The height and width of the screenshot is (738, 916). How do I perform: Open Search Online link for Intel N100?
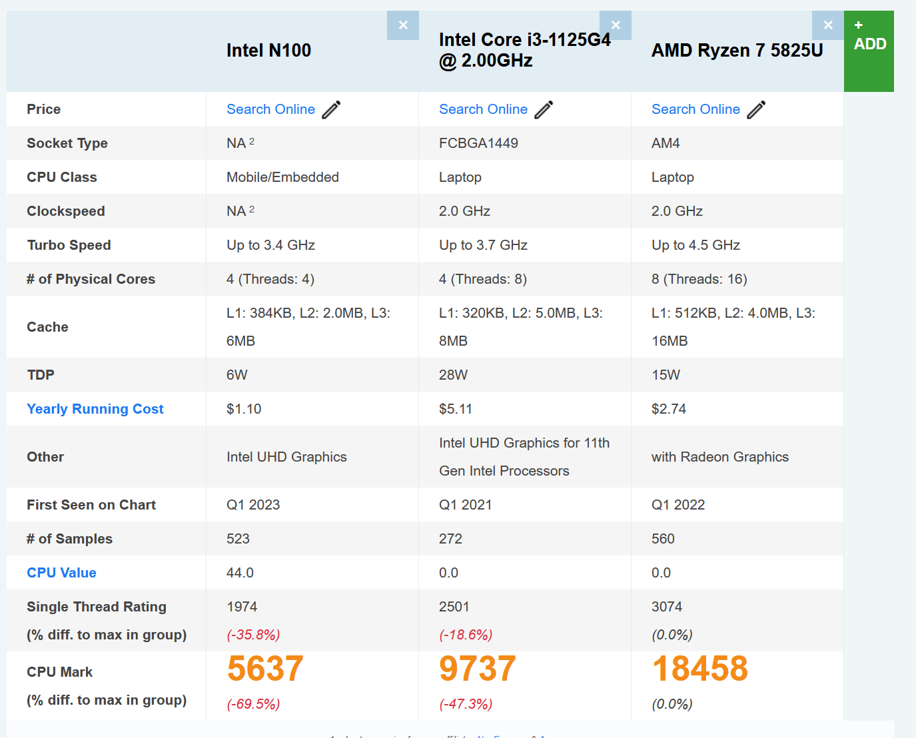coord(270,109)
